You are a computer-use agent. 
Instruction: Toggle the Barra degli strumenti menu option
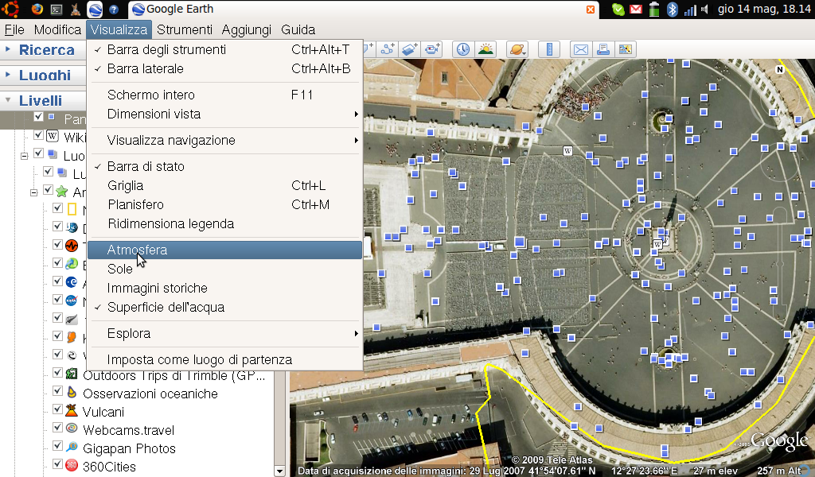click(x=224, y=49)
